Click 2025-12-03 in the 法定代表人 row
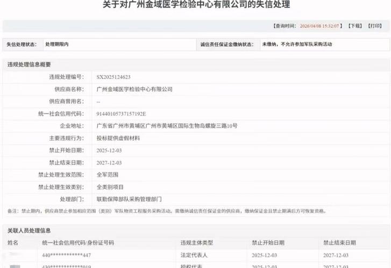The width and height of the screenshot is (391, 268). [x=264, y=255]
